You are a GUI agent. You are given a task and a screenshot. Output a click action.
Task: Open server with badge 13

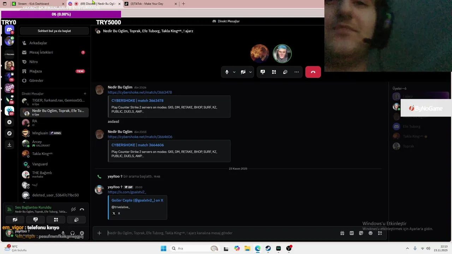[x=10, y=99]
